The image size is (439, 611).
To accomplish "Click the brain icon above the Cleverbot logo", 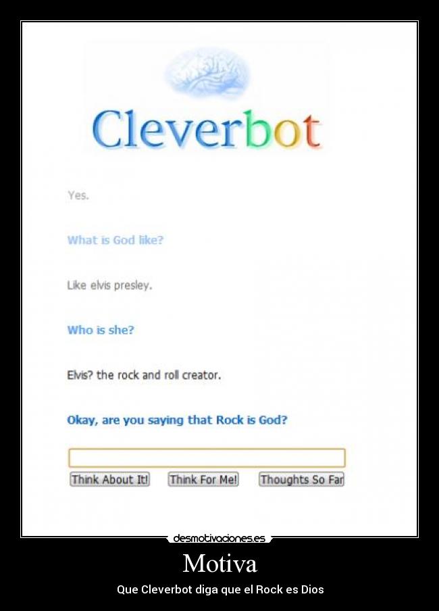I will click(x=207, y=73).
